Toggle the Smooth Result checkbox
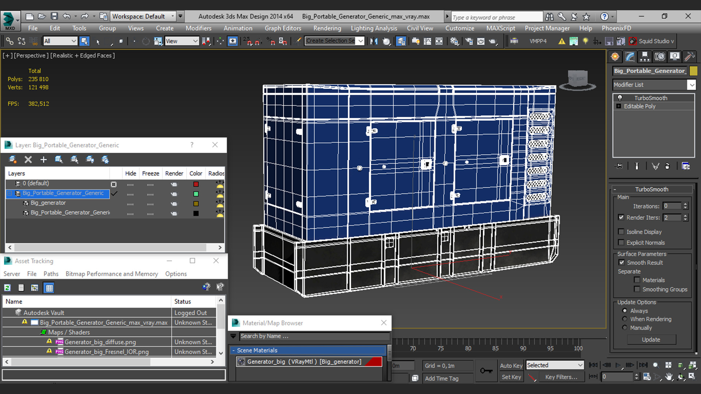Screen dimensions: 701x394 tap(621, 263)
